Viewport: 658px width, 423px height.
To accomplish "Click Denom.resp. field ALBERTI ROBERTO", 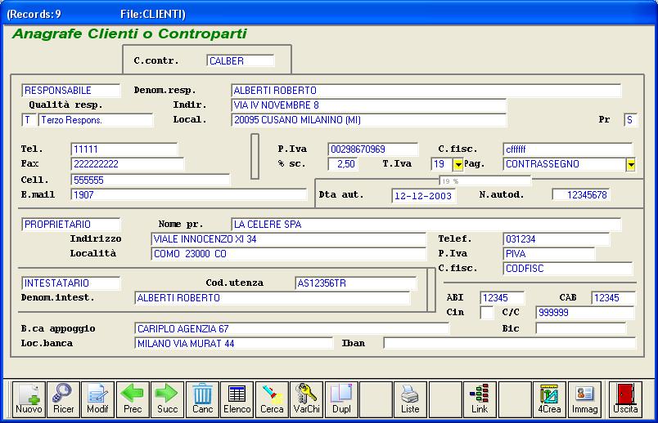I will pos(426,91).
